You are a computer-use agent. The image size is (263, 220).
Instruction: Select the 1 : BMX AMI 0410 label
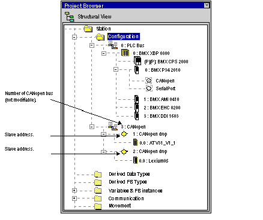pyautogui.click(x=162, y=99)
